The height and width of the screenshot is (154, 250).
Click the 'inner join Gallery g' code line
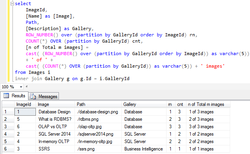(72, 79)
